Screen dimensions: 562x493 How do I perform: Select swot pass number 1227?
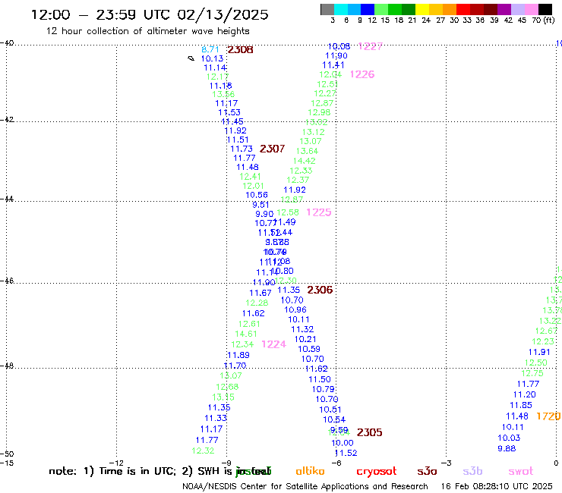371,46
